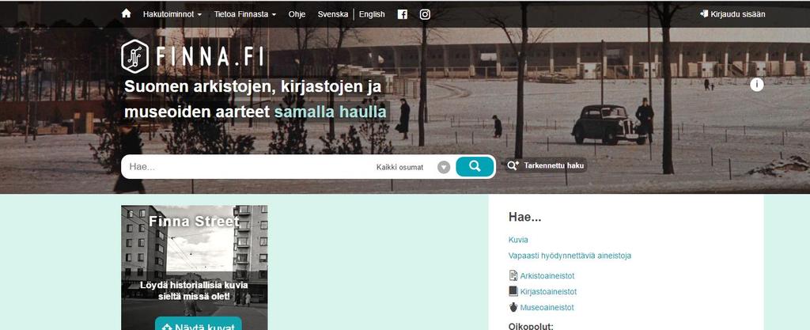Click the Näytä kuvat button
Image resolution: width=810 pixels, height=330 pixels.
click(x=199, y=324)
